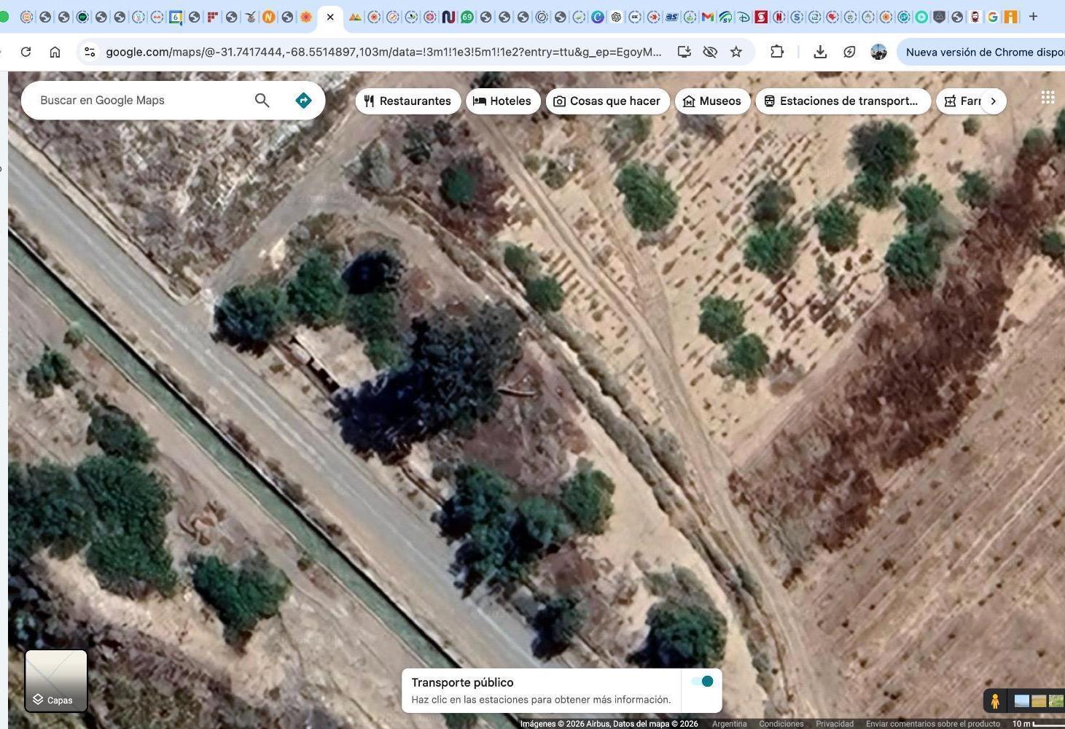View site information for google.com
This screenshot has width=1065, height=729.
pyautogui.click(x=90, y=52)
